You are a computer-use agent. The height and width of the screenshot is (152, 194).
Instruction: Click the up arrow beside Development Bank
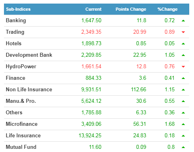click(x=183, y=55)
